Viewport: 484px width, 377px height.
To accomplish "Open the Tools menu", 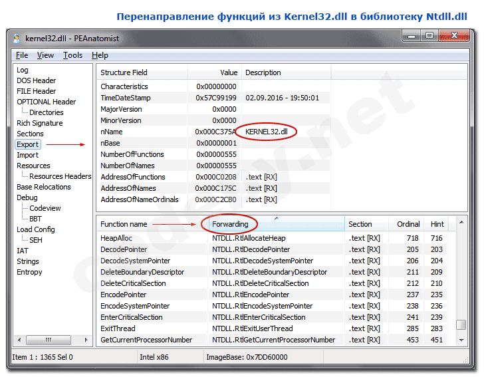I will (x=73, y=55).
